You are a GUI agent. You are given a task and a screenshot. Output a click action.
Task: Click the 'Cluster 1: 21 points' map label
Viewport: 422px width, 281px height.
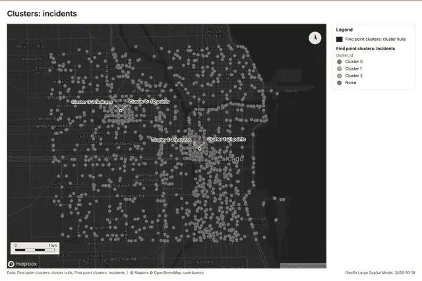(x=226, y=139)
